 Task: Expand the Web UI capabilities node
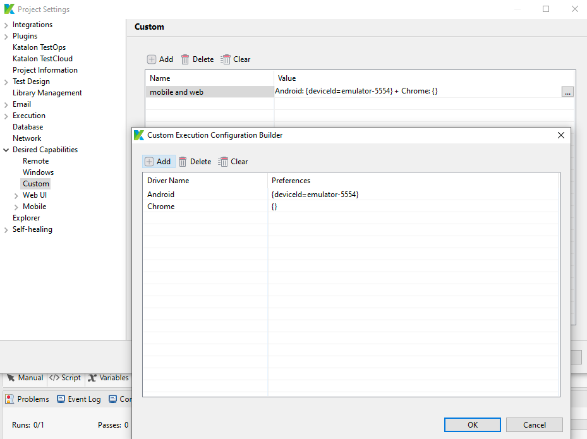point(16,196)
